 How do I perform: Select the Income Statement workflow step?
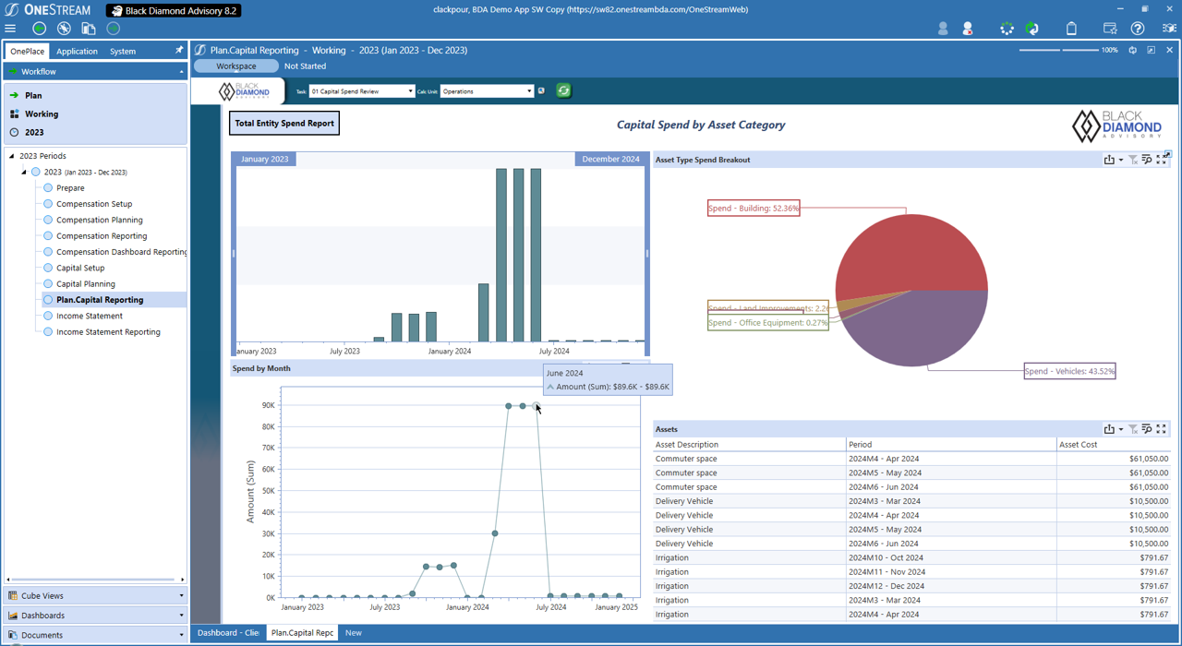tap(90, 316)
